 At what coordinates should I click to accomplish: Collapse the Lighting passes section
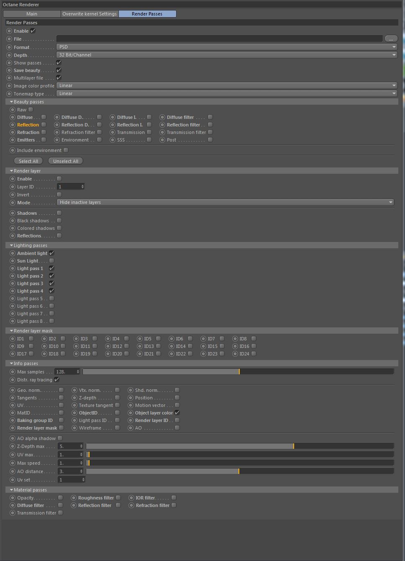(x=11, y=245)
